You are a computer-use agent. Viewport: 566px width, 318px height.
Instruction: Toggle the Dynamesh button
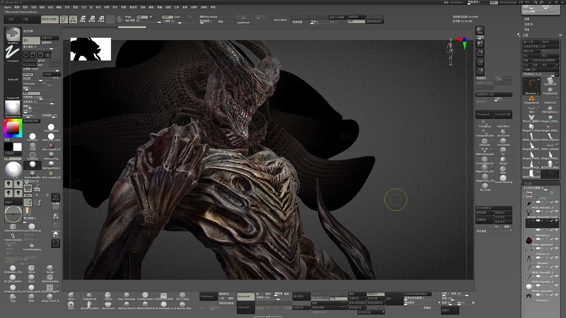[x=245, y=296]
